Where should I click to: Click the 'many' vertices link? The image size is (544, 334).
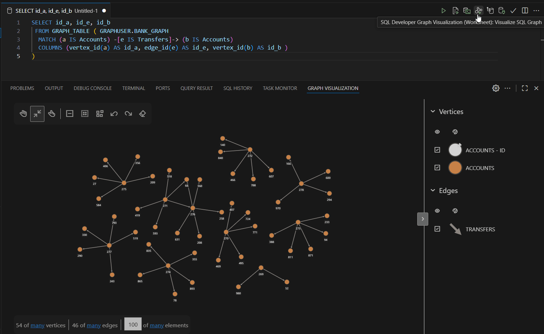tap(38, 325)
